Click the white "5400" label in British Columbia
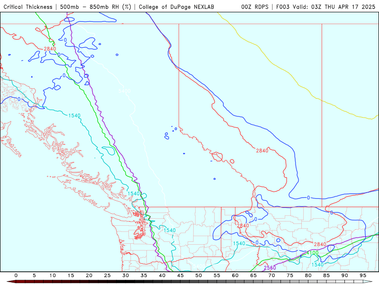The height and width of the screenshot is (284, 379). [x=125, y=91]
